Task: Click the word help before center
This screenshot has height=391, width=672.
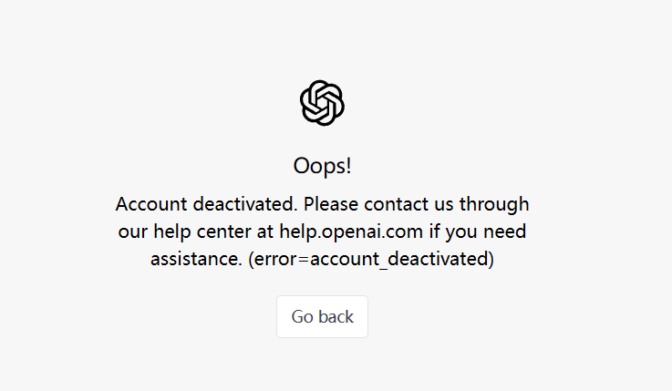Action: [x=172, y=232]
